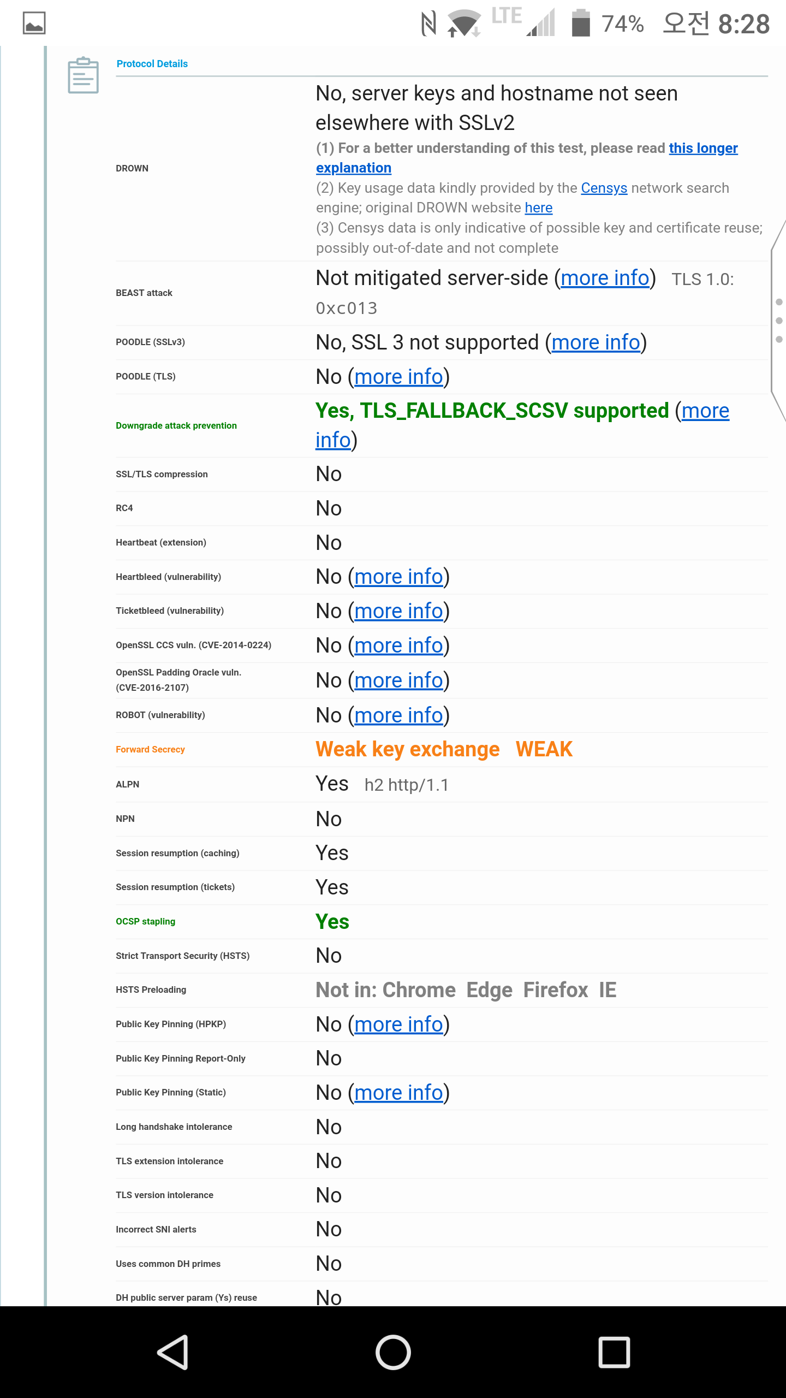Open Public Key Pinning (Static) more info link
786x1398 pixels.
(x=398, y=1093)
